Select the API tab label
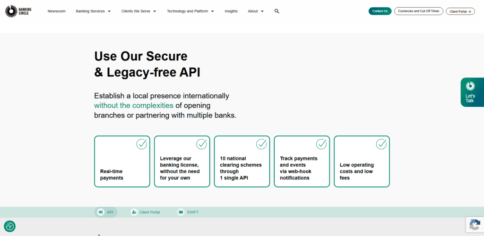Viewport: 484px width, 236px height. (110, 212)
